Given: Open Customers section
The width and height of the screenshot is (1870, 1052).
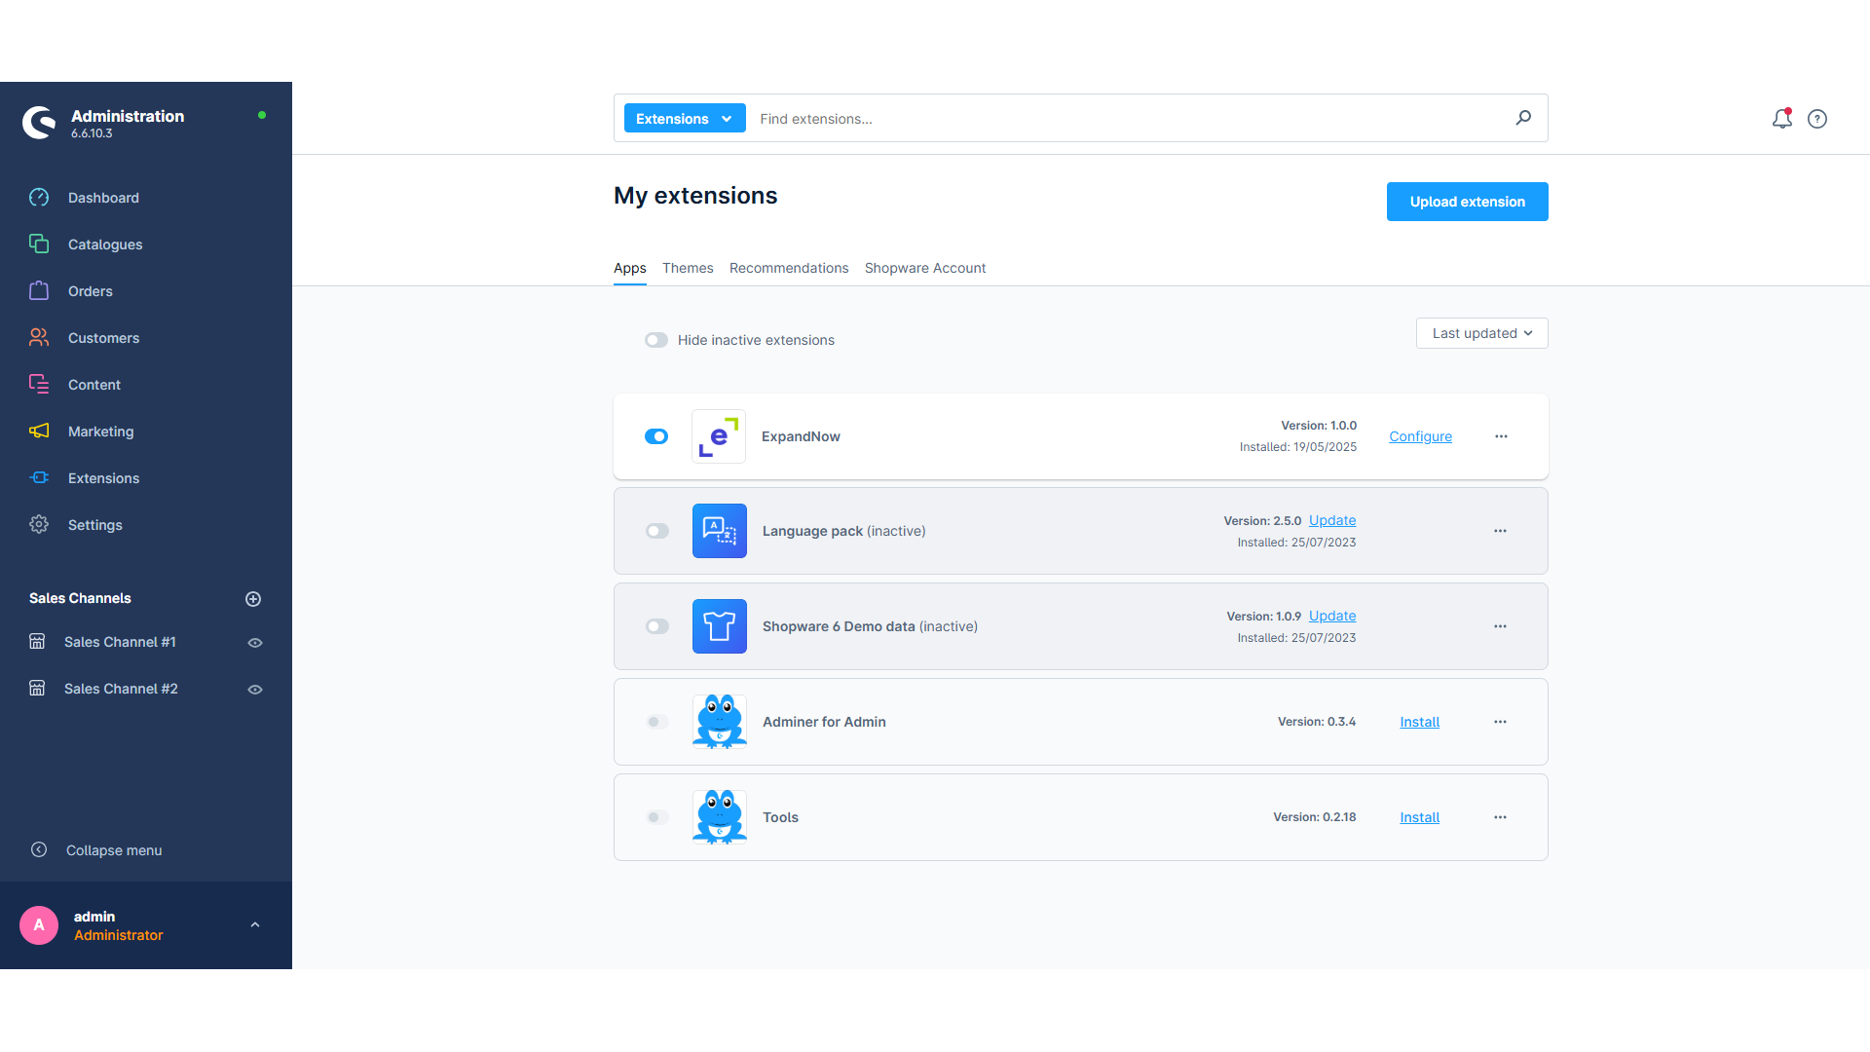Looking at the screenshot, I should [x=103, y=338].
